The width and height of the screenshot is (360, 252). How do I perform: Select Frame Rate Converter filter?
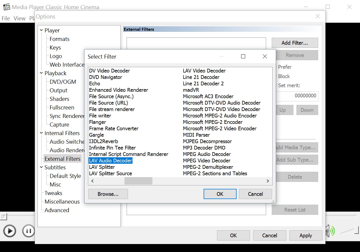(x=114, y=128)
